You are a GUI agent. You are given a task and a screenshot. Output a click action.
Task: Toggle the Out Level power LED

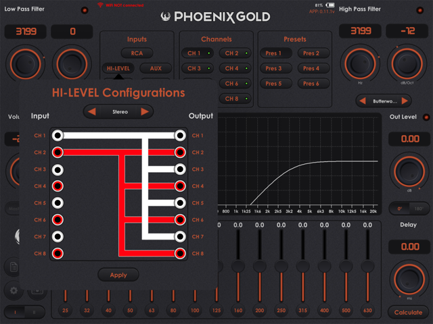coord(426,117)
